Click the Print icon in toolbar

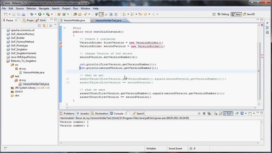pyautogui.click(x=24, y=14)
